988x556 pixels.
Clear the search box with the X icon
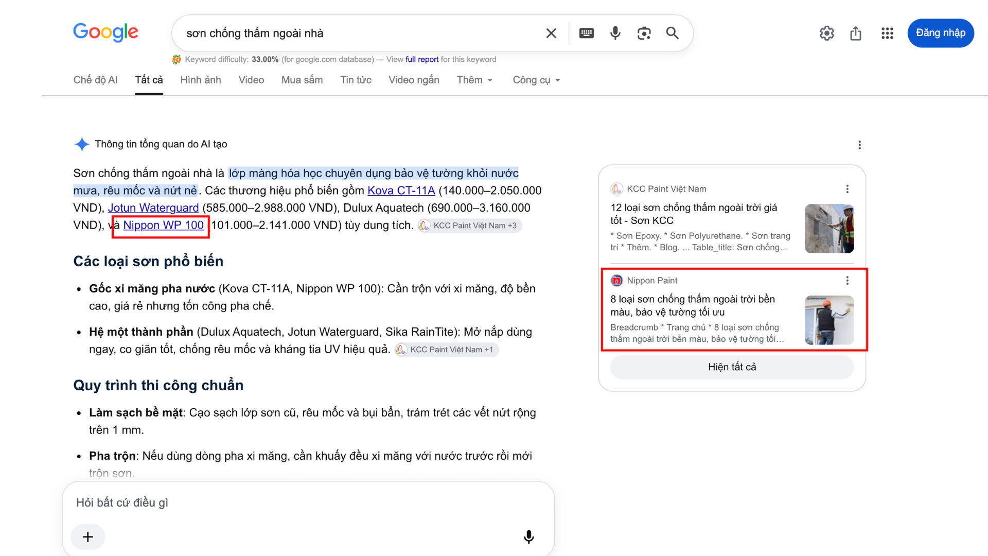click(x=551, y=33)
